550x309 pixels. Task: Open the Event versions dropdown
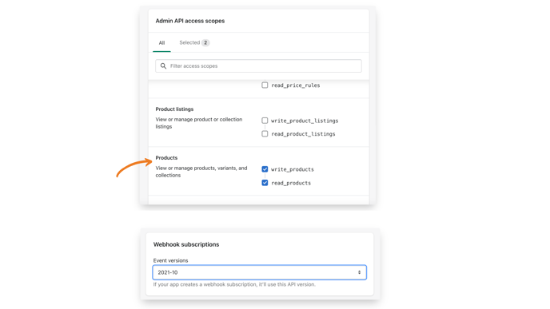(260, 272)
